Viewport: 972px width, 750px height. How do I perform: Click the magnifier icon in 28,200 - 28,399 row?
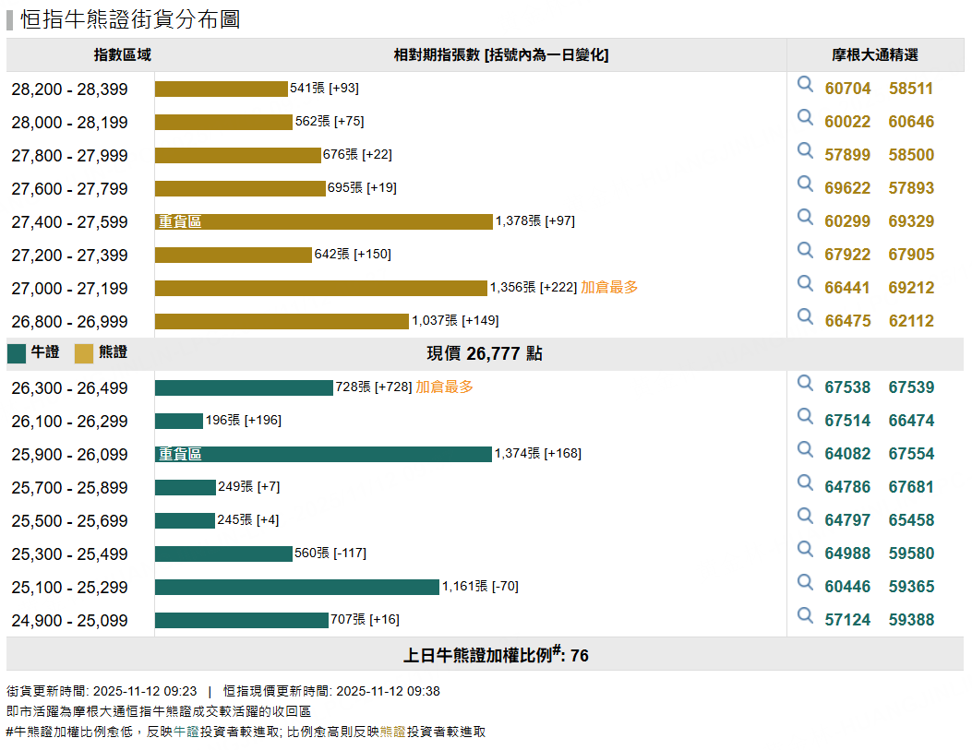805,84
